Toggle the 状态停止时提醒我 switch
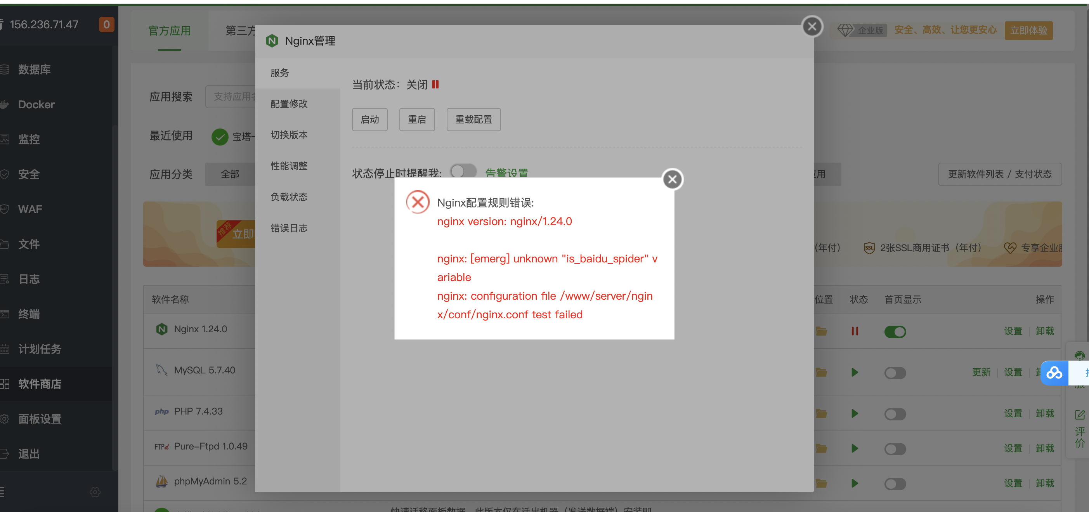The width and height of the screenshot is (1089, 512). coord(463,172)
